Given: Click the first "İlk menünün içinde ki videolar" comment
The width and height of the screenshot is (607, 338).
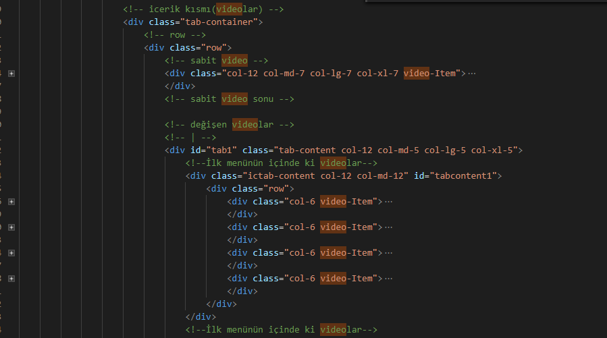Looking at the screenshot, I should click(x=281, y=163).
